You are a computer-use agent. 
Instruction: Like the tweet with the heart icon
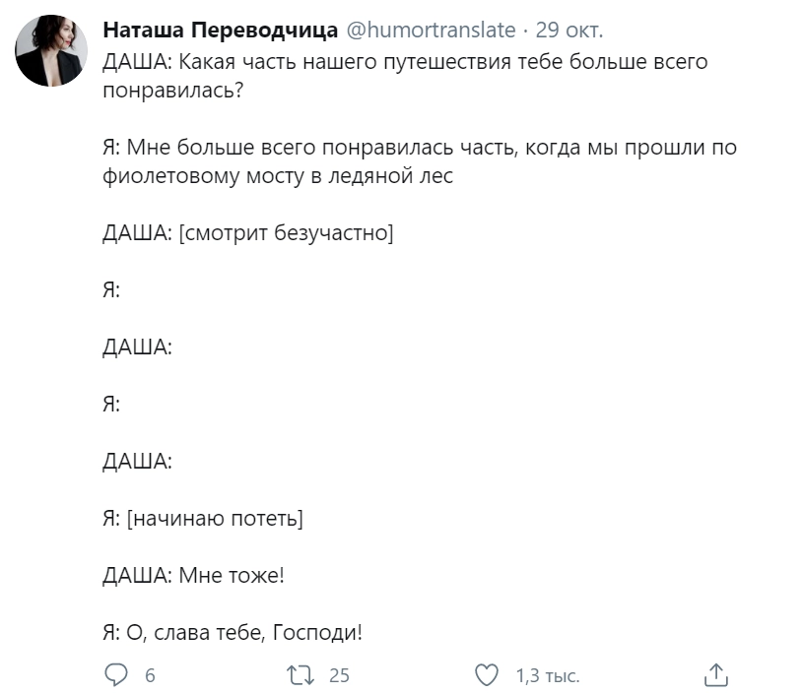point(487,675)
